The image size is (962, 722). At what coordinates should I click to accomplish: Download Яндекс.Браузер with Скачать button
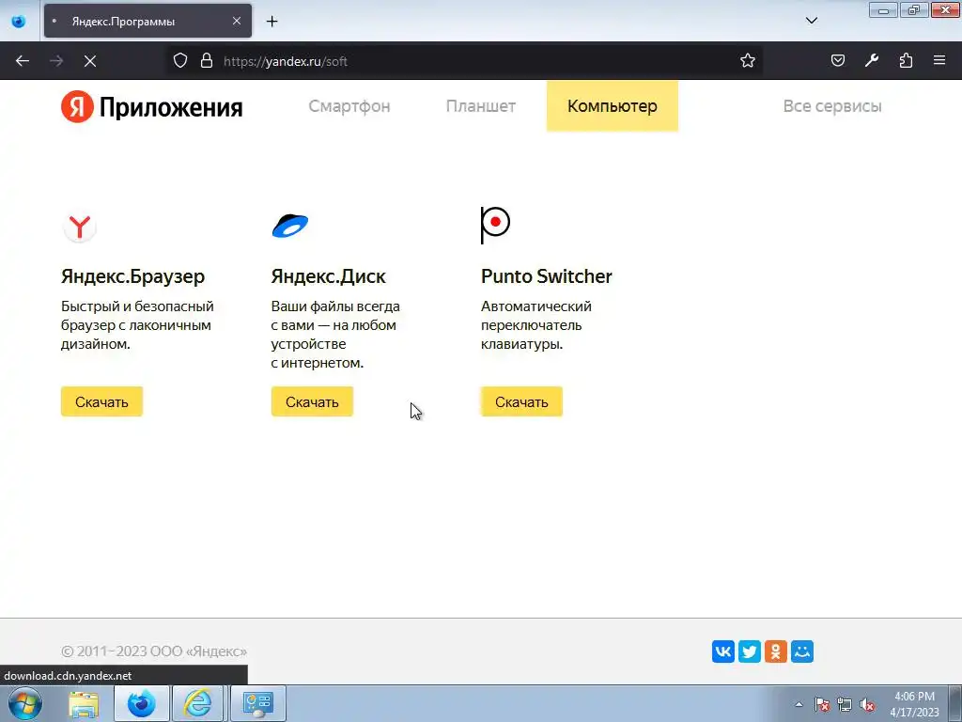101,402
